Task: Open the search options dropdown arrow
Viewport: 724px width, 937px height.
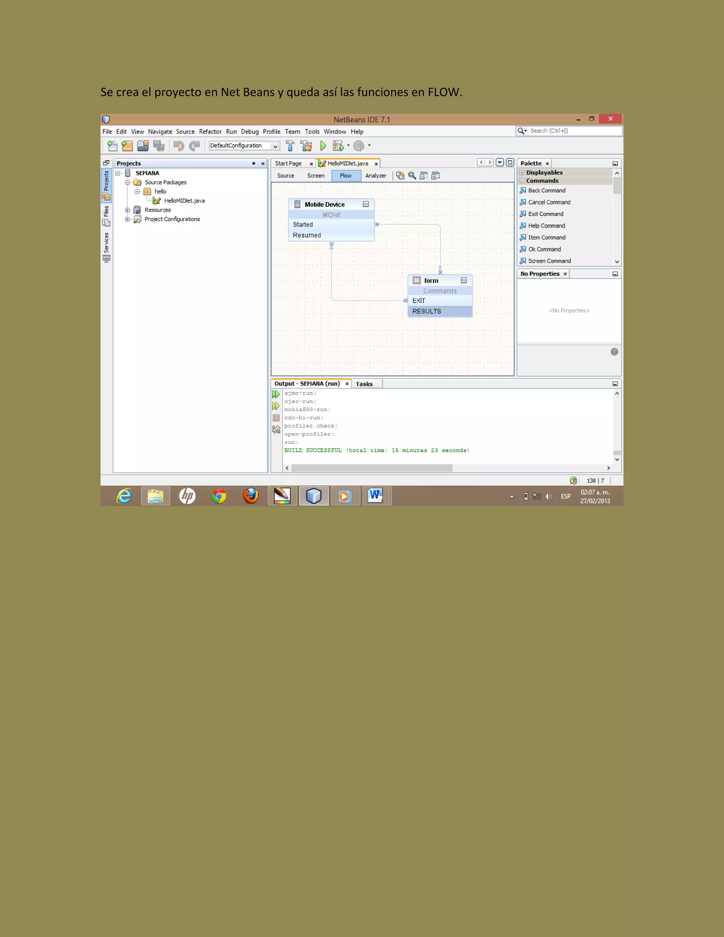Action: pyautogui.click(x=526, y=131)
